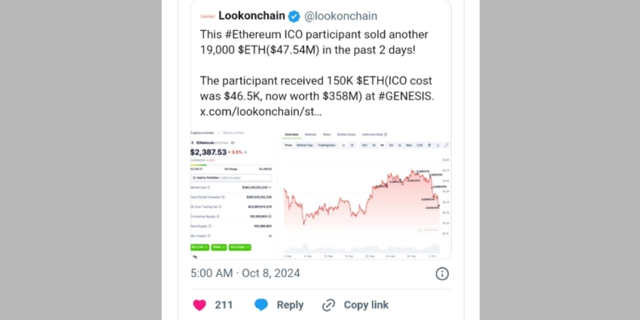
Task: Click the $2,387.53 price in the chart image
Action: coord(208,152)
